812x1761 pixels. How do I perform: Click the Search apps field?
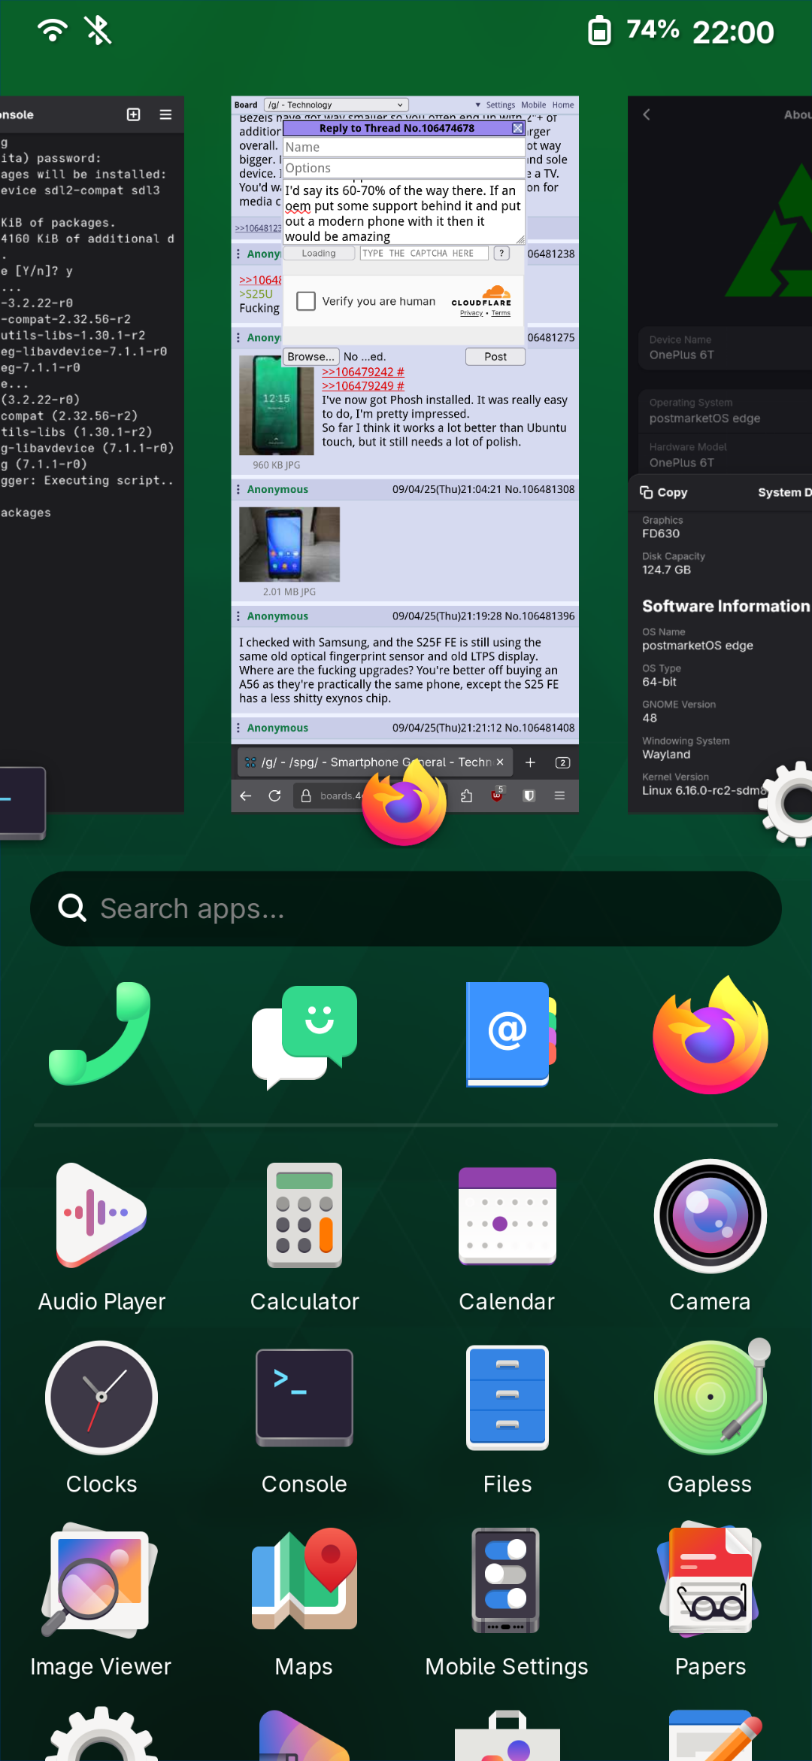[406, 909]
